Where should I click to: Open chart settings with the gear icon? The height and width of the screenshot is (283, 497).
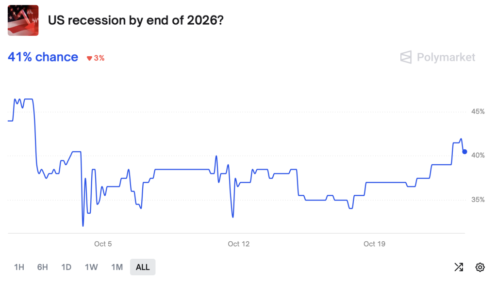pyautogui.click(x=480, y=267)
